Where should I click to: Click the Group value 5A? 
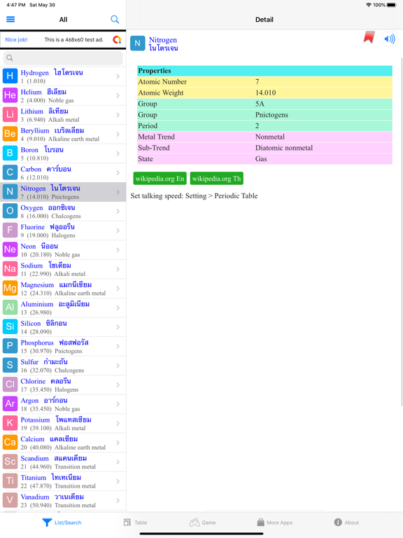[260, 104]
